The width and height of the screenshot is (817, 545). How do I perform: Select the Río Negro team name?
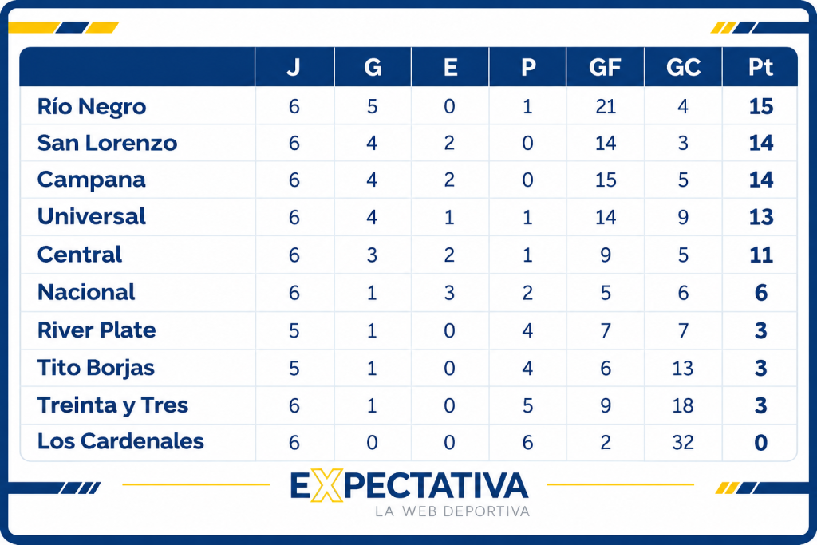tap(92, 106)
